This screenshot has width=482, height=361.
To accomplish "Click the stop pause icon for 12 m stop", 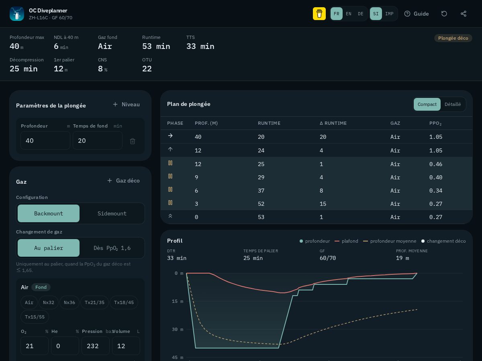I will click(170, 163).
